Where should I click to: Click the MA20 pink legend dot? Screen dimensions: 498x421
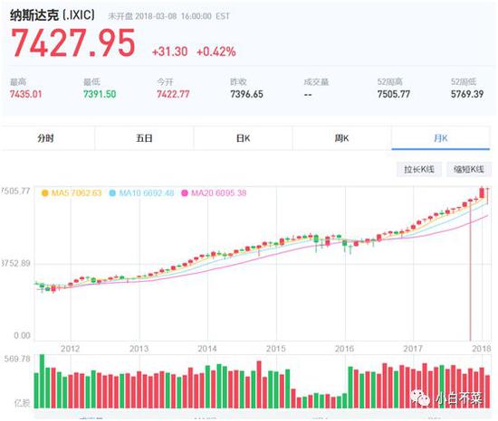185,193
